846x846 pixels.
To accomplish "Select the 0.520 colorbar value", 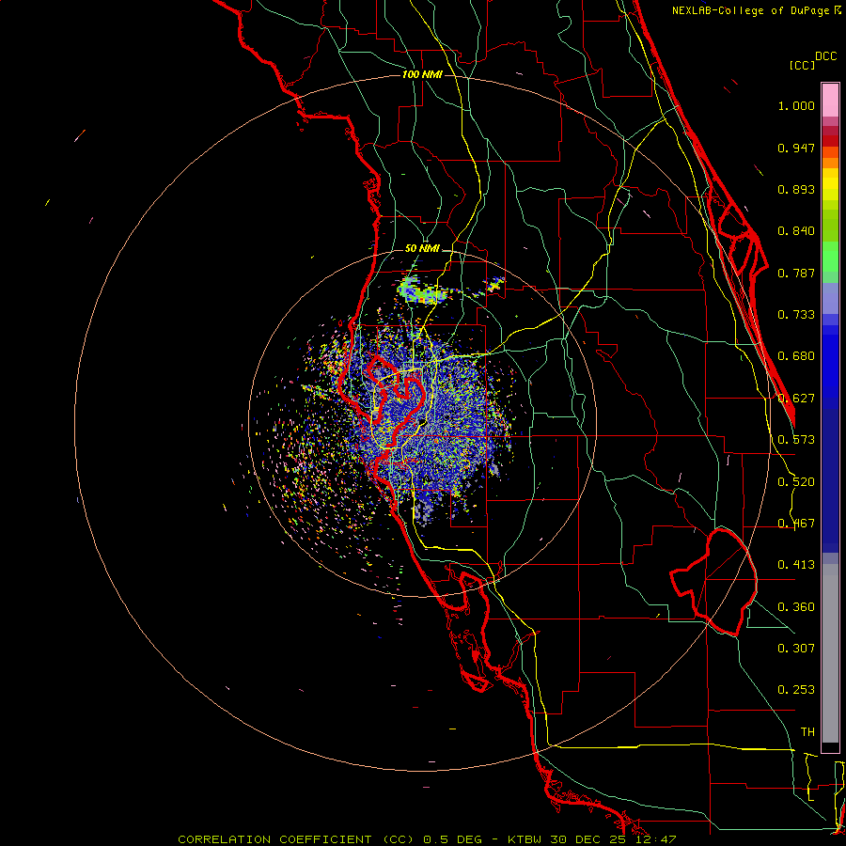I will click(x=796, y=482).
